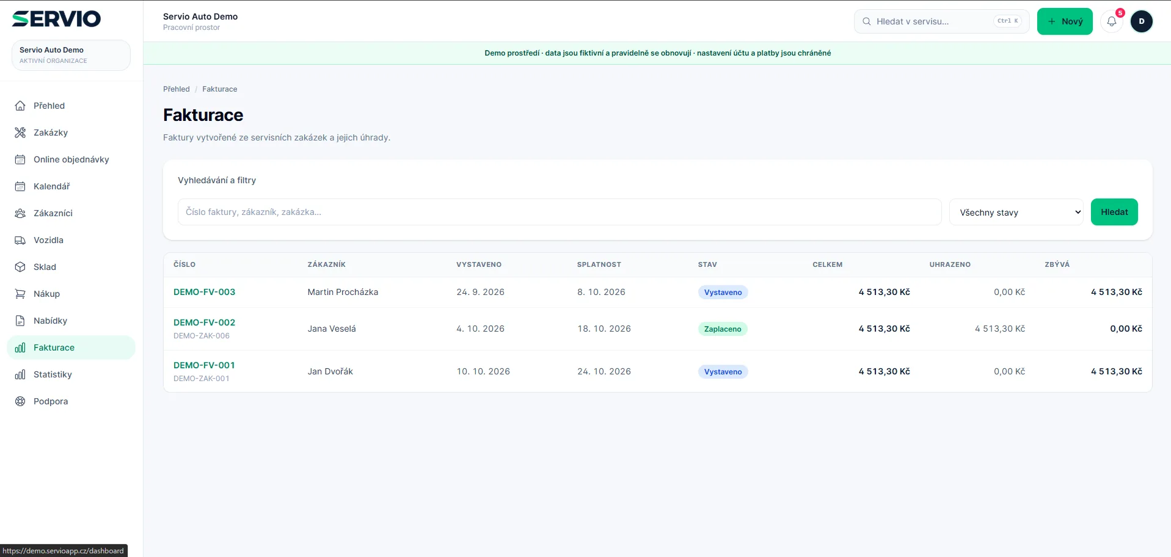
Task: Click the Sklad box icon
Action: [x=20, y=267]
